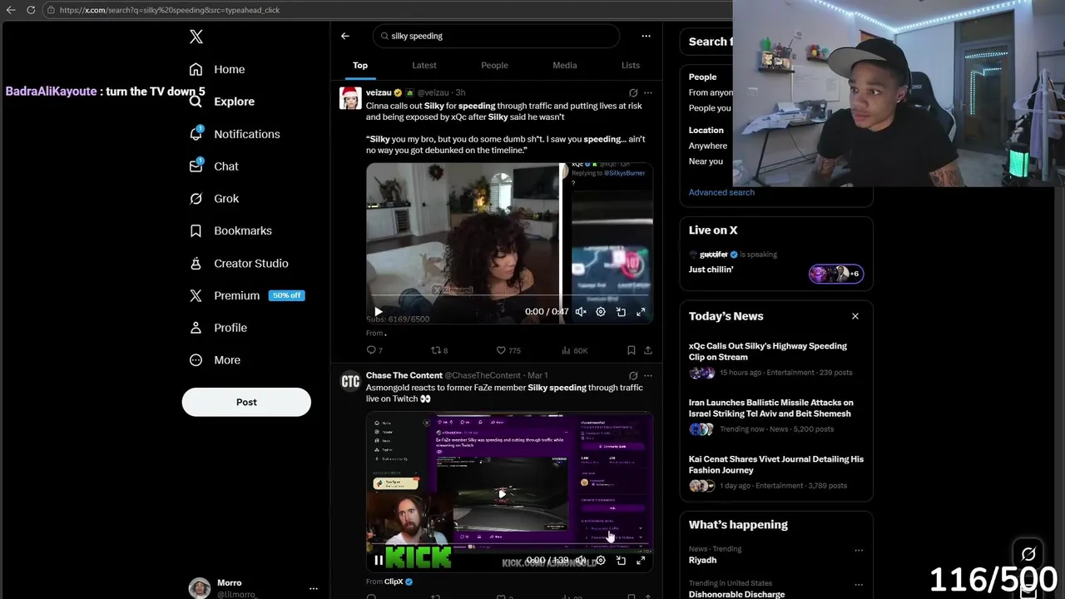The width and height of the screenshot is (1065, 599).
Task: Open search settings three-dot menu
Action: click(646, 36)
